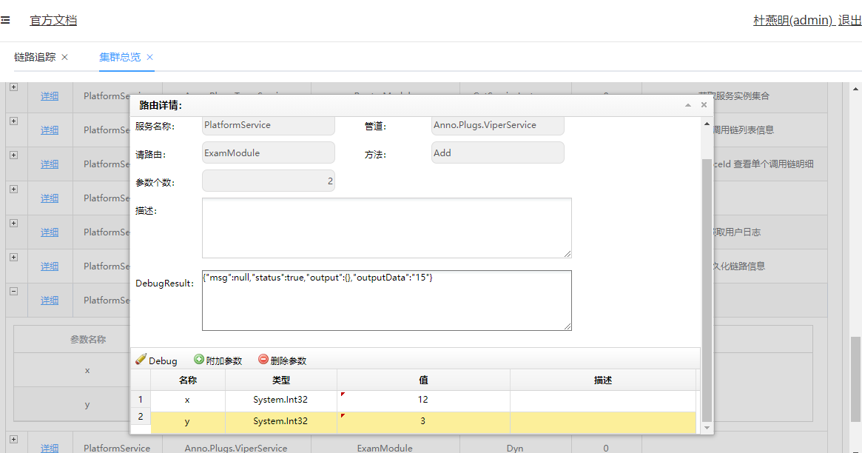
Task: Click the dialog vertical scrollbar thumb
Action: pos(707,290)
